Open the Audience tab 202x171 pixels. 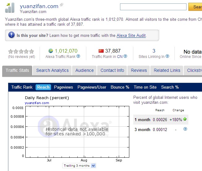[x=84, y=70]
